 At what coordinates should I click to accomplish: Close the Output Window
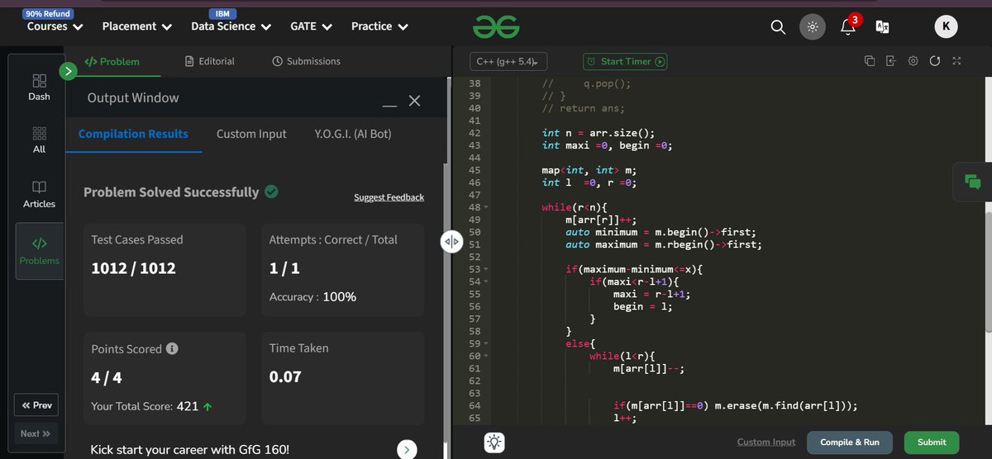[415, 101]
